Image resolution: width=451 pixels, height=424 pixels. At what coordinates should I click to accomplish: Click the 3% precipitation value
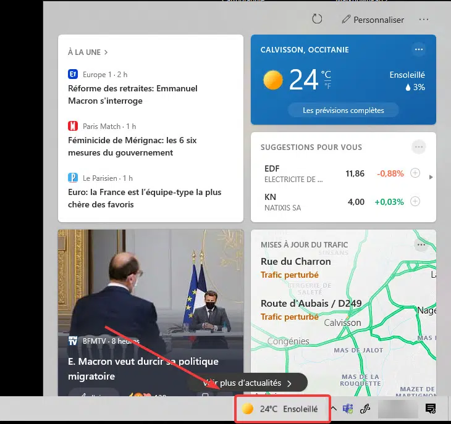point(415,87)
